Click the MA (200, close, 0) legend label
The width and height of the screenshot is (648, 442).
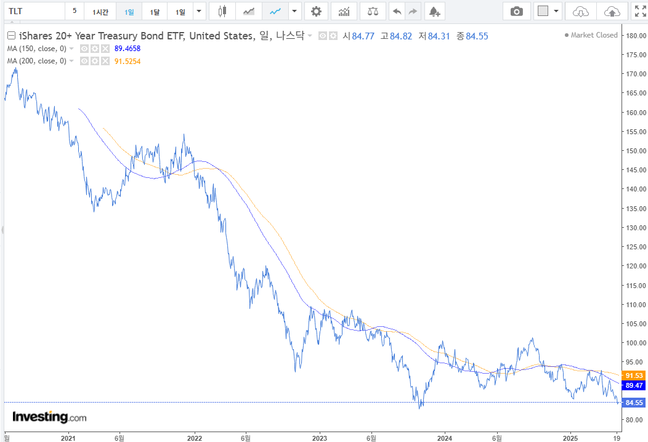coord(37,61)
